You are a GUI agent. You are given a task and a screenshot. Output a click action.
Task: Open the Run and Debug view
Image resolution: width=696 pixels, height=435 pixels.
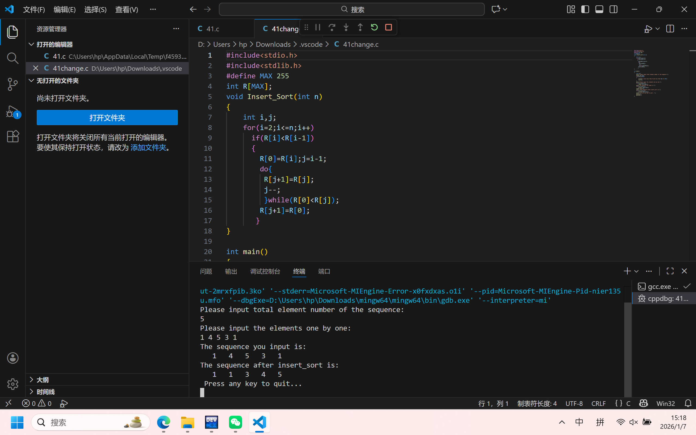coord(12,111)
